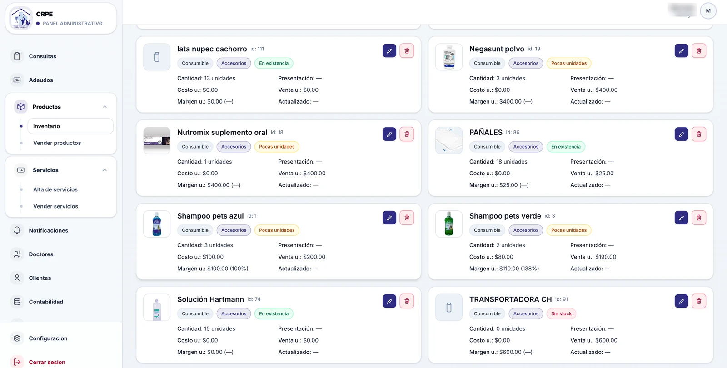Open Notificaciones in the sidebar

pos(61,230)
